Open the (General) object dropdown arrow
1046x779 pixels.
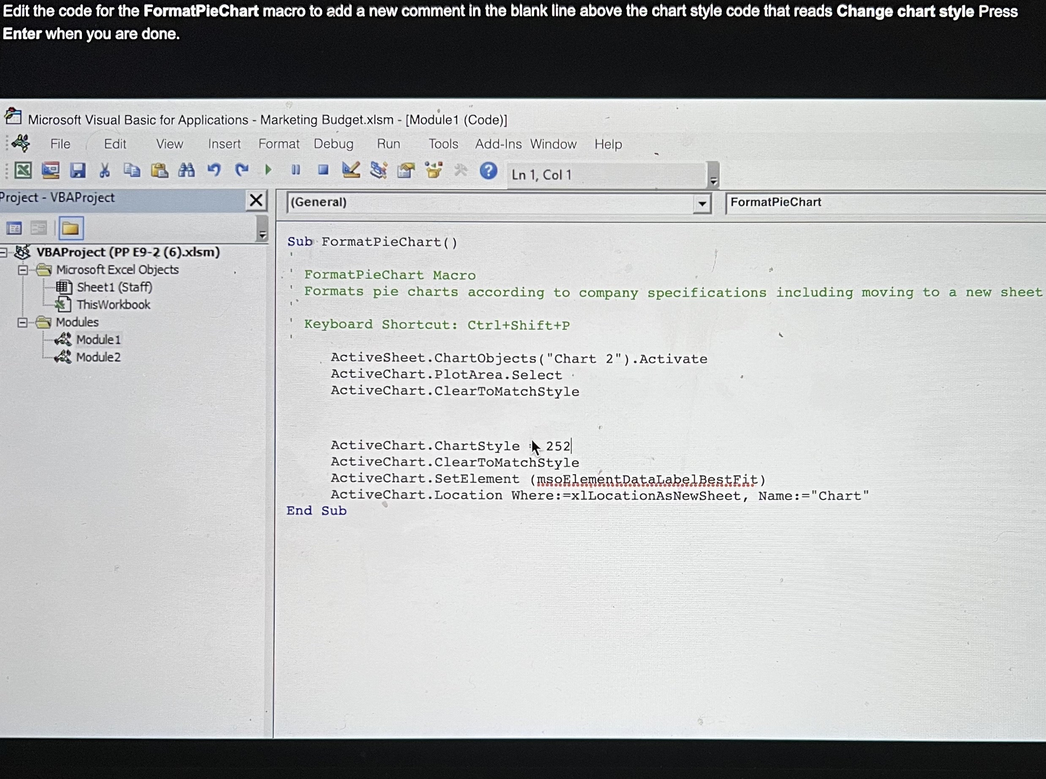702,204
